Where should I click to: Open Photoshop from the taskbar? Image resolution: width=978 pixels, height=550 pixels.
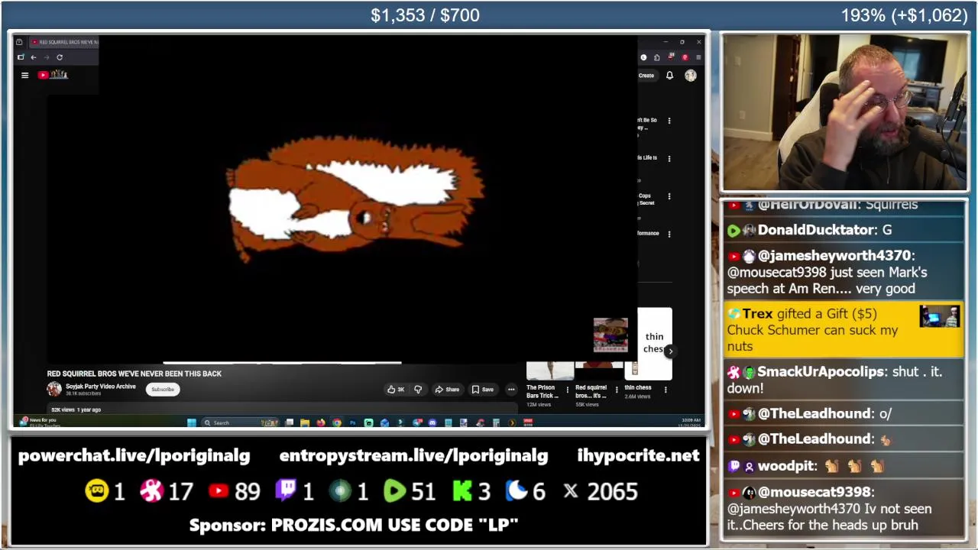pyautogui.click(x=352, y=422)
